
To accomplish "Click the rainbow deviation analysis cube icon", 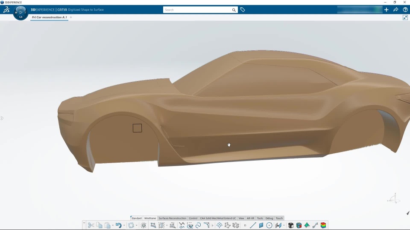I will click(323, 225).
